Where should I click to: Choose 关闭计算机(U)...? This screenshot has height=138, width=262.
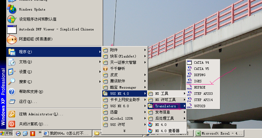click(x=54, y=124)
